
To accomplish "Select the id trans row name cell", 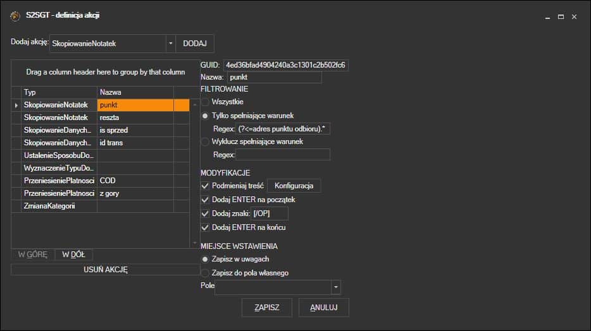I will click(135, 143).
